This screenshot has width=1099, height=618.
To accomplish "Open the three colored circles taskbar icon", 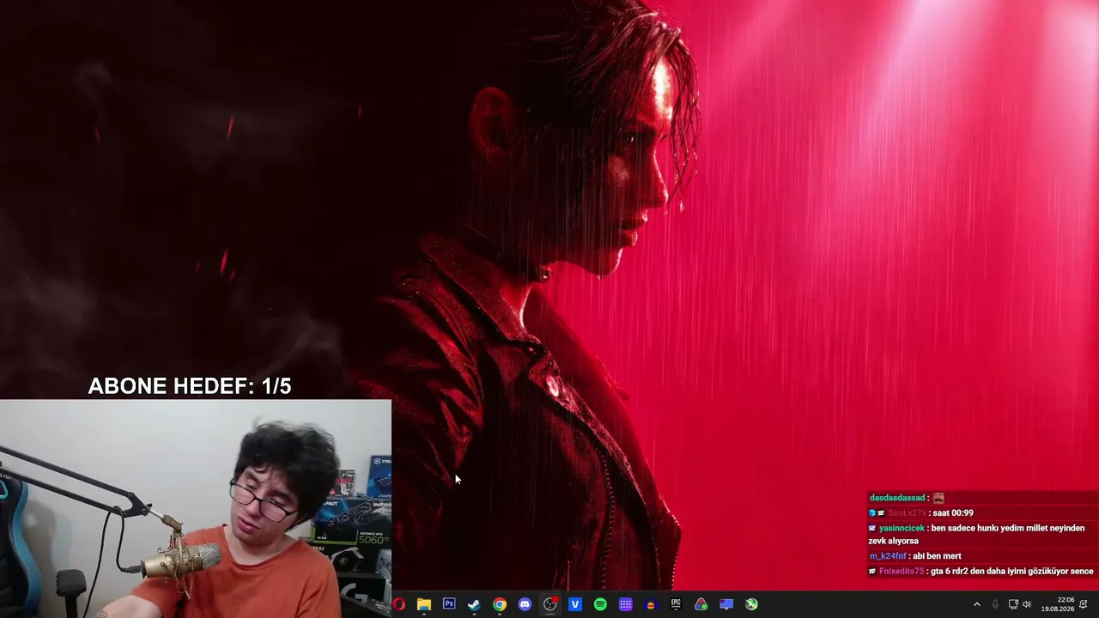I will pos(701,604).
